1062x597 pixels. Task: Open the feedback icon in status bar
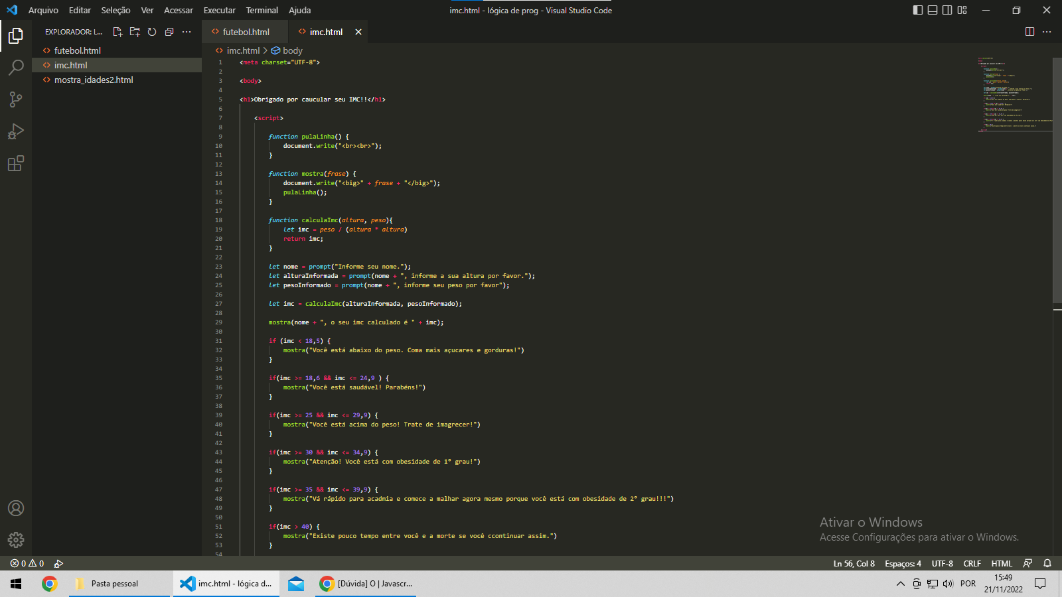pos(1027,564)
